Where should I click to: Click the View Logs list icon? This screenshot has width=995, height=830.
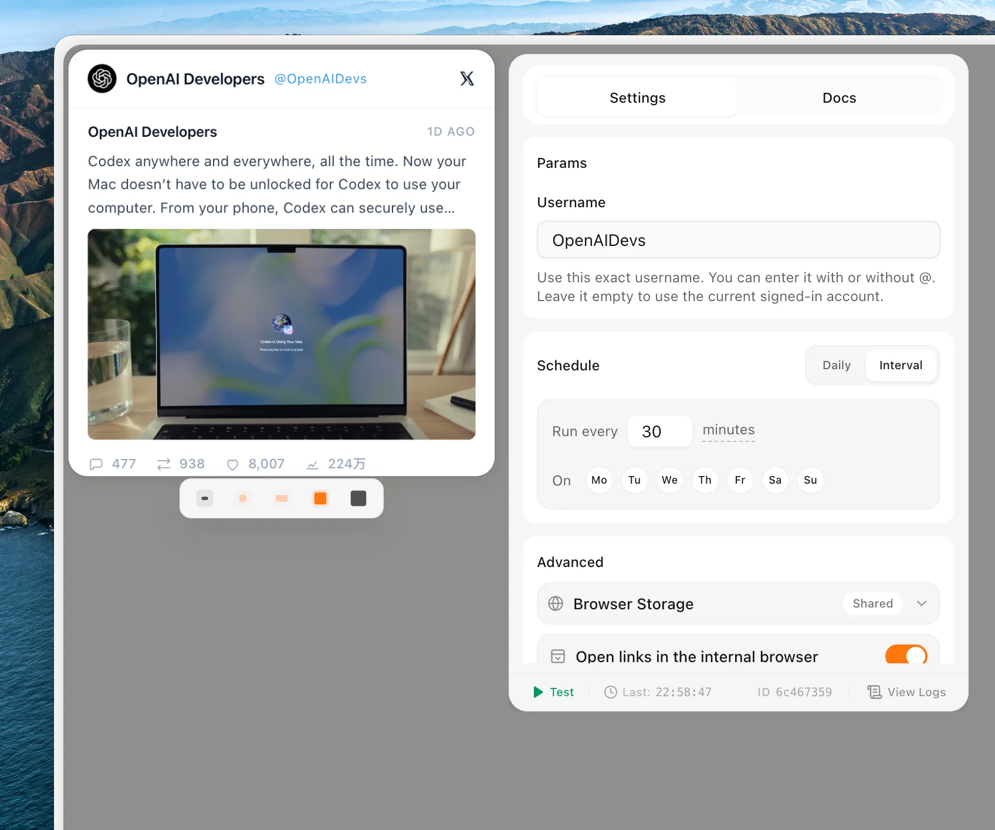point(875,692)
